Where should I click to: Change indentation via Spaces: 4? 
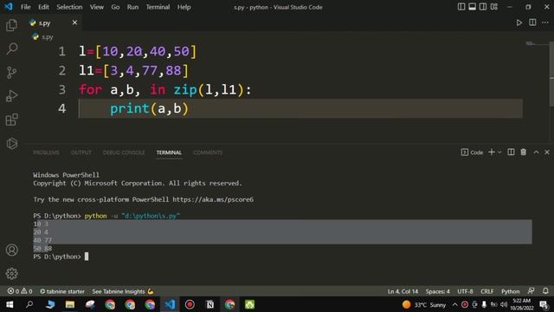coord(437,291)
